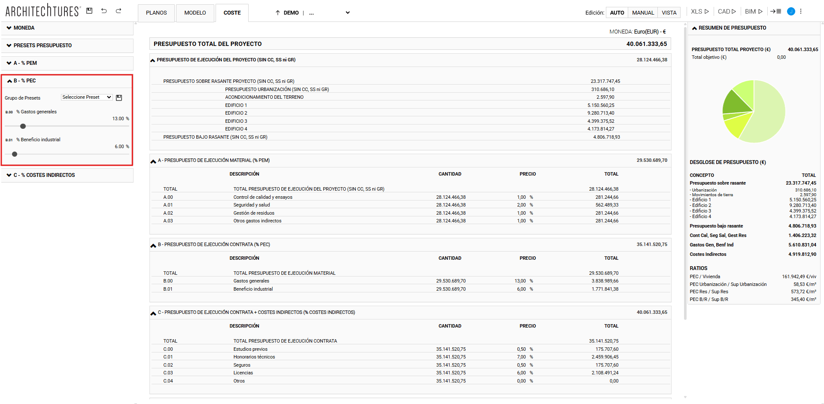Collapse the RESUMEN DE PRESUPUESTO panel
The height and width of the screenshot is (404, 824).
pyautogui.click(x=694, y=28)
